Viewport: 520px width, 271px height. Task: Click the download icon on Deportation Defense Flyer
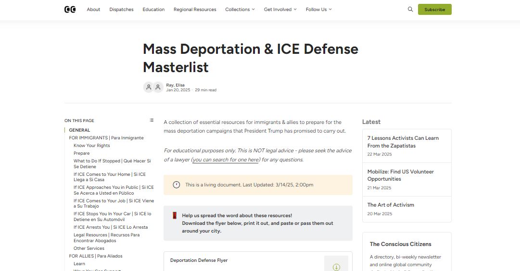point(336,267)
